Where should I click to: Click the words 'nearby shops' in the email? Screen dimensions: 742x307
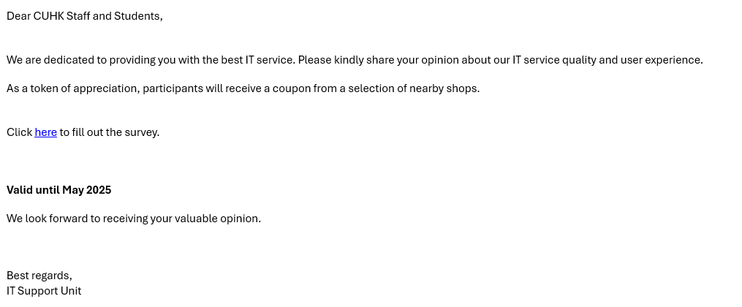444,89
